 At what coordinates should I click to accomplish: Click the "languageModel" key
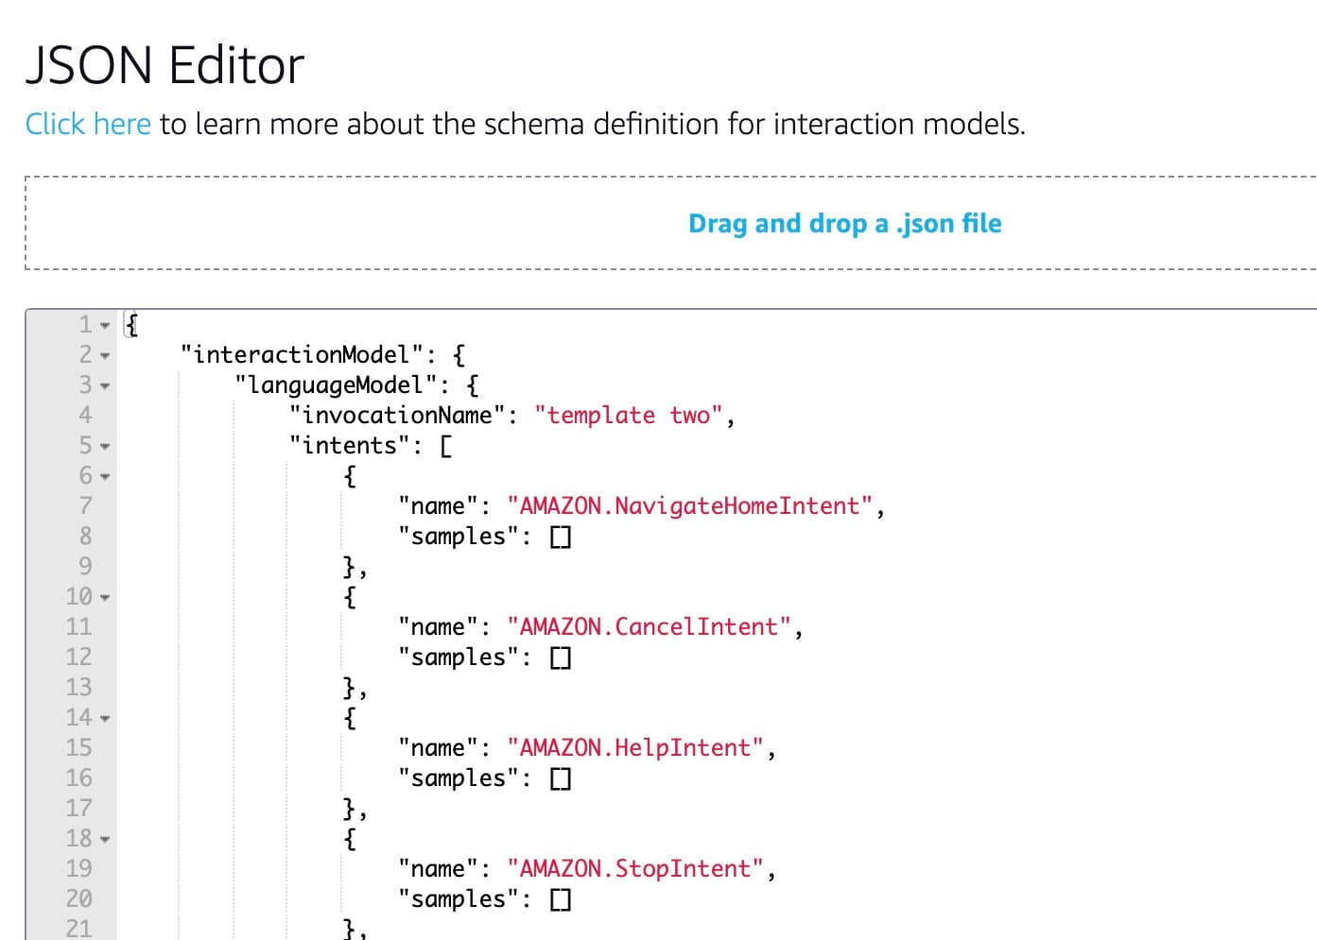(336, 385)
